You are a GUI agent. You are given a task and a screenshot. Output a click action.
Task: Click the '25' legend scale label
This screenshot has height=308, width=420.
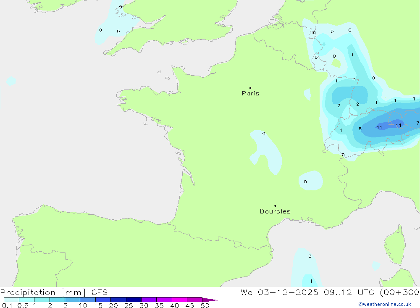click(x=129, y=305)
